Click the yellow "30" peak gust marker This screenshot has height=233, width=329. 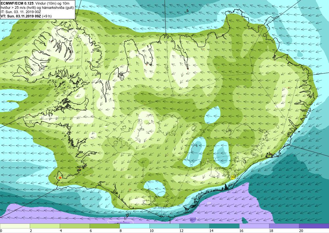click(233, 177)
